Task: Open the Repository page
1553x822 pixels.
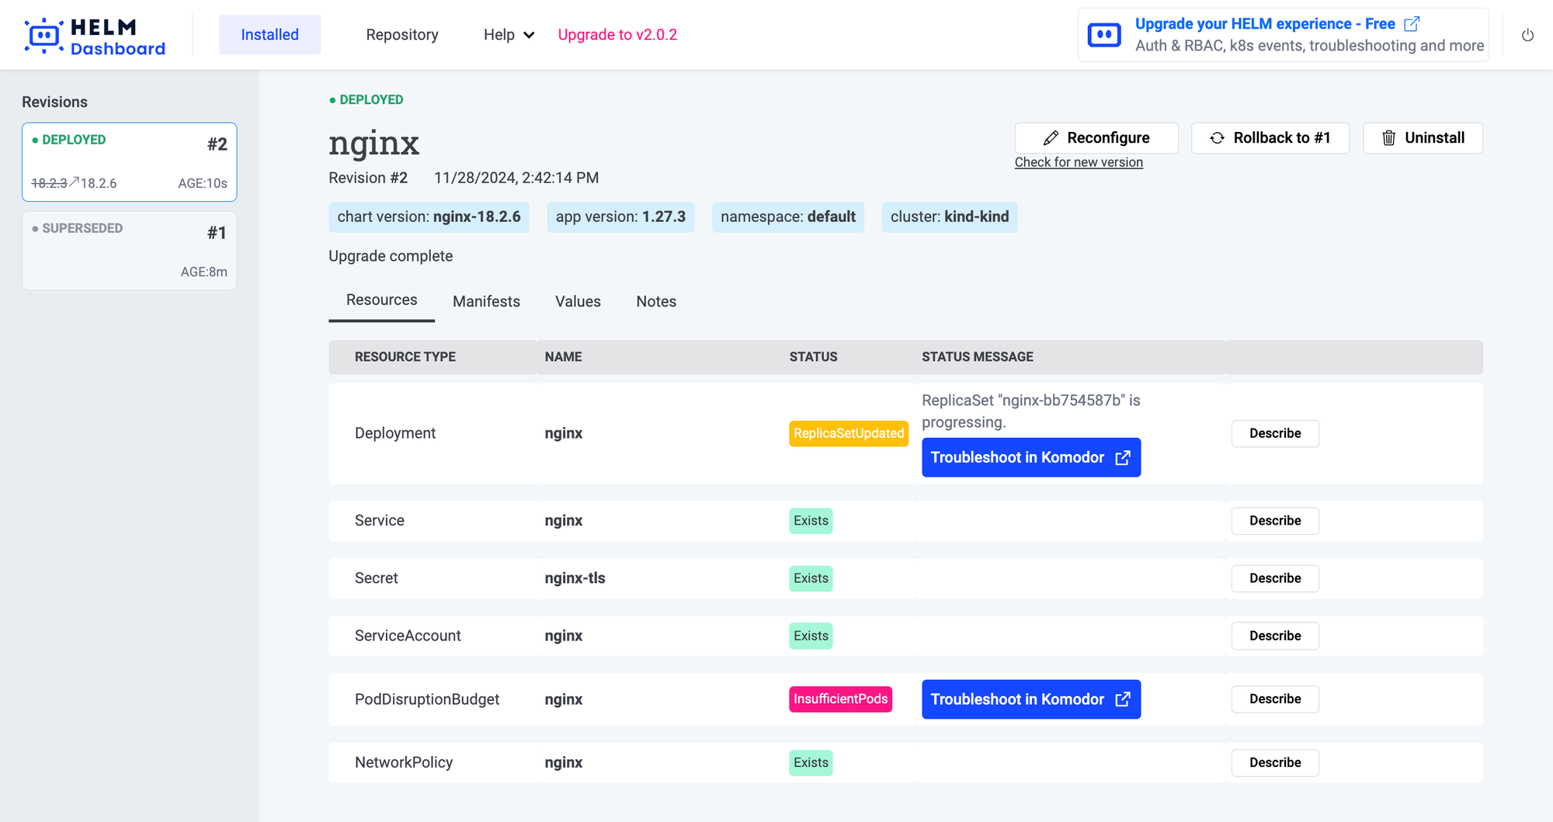Action: tap(402, 35)
